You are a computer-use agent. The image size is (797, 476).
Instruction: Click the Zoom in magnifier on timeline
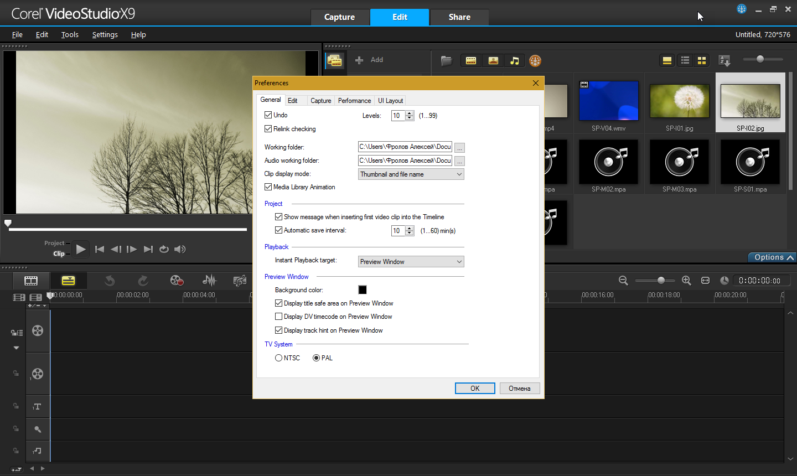tap(686, 281)
